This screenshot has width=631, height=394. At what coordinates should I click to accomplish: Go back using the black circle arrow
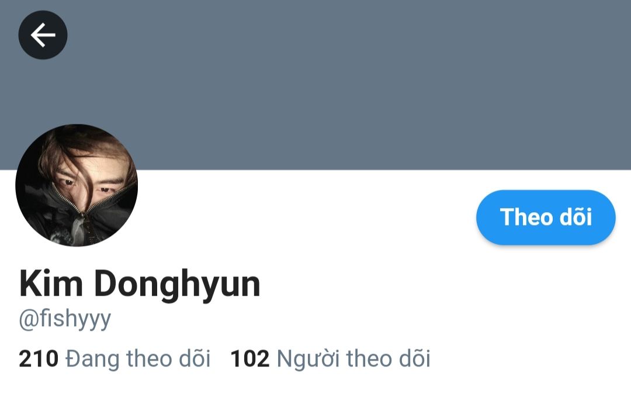pos(43,35)
